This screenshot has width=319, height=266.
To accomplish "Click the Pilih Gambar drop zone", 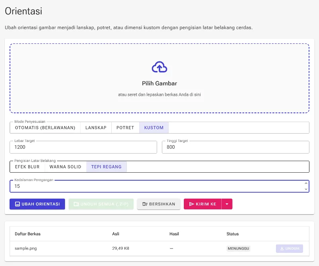I will click(x=159, y=78).
